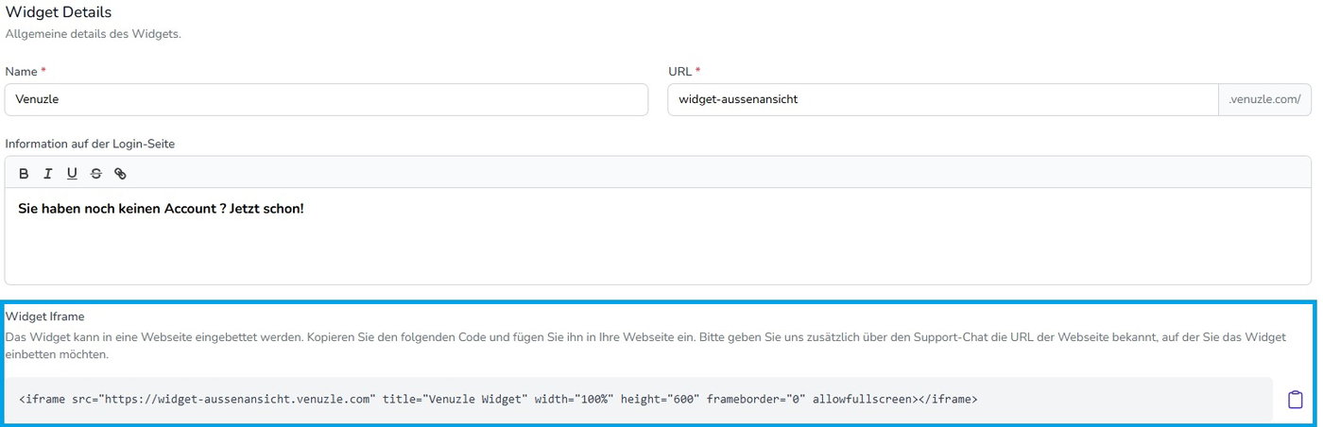The width and height of the screenshot is (1323, 427).
Task: Click the insert link icon in editor
Action: click(120, 174)
